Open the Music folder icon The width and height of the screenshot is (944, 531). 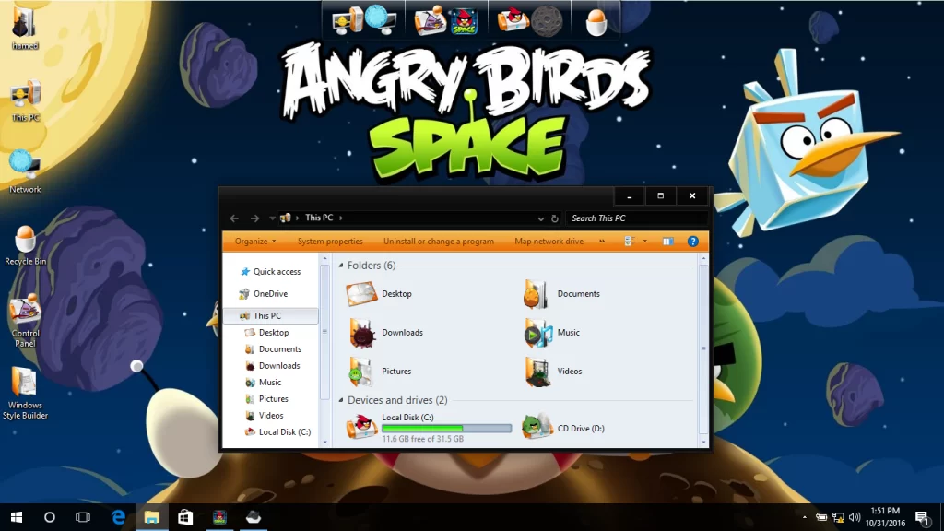pos(537,332)
